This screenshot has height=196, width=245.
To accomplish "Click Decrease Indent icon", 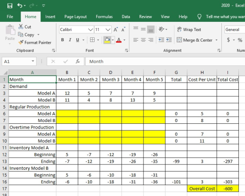I will [161, 40].
